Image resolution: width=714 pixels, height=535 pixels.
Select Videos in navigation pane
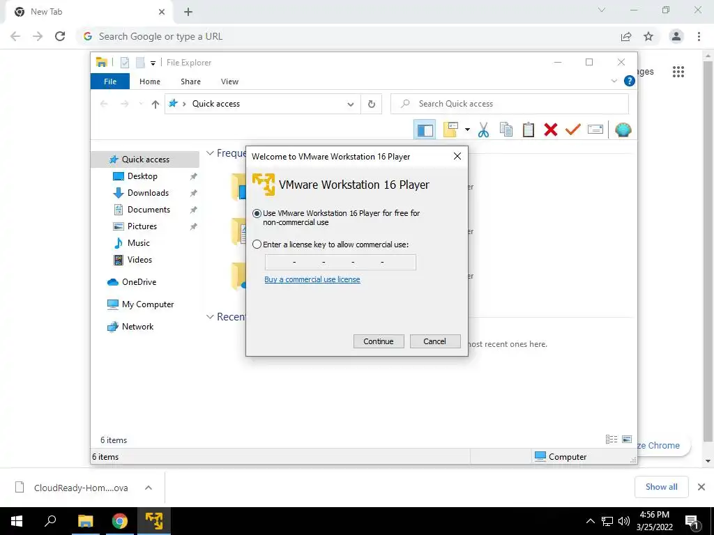(x=139, y=260)
